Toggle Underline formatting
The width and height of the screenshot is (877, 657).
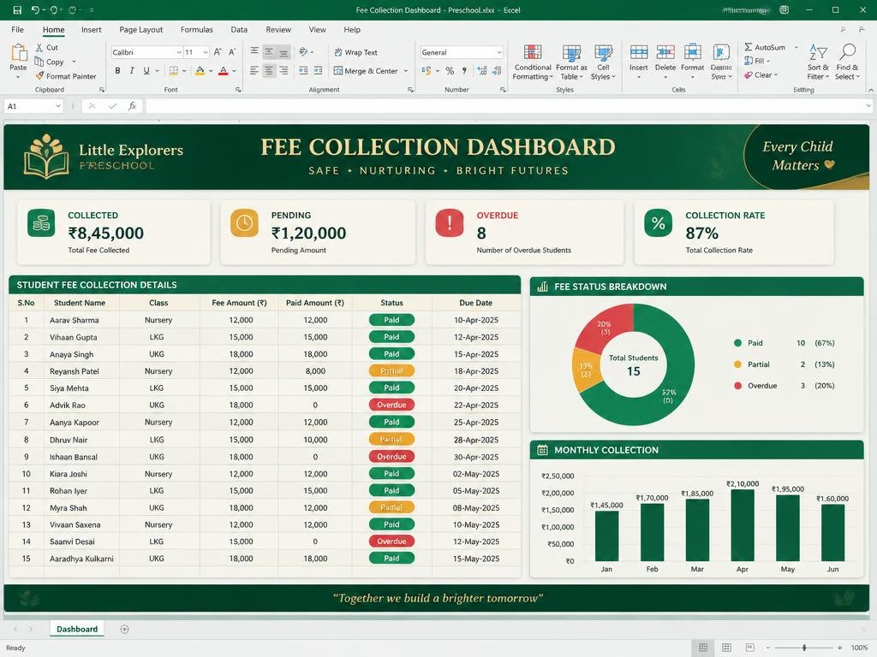[146, 70]
